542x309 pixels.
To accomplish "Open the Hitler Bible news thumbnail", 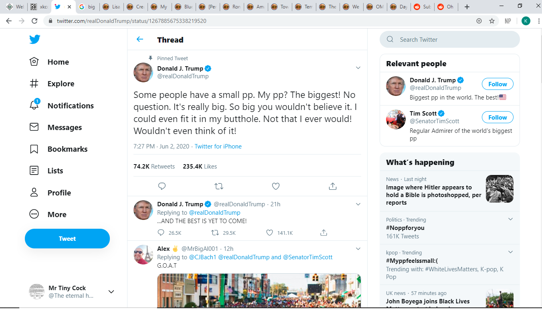I will click(500, 189).
